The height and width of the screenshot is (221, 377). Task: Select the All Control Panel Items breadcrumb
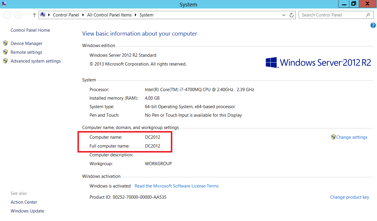coord(110,15)
